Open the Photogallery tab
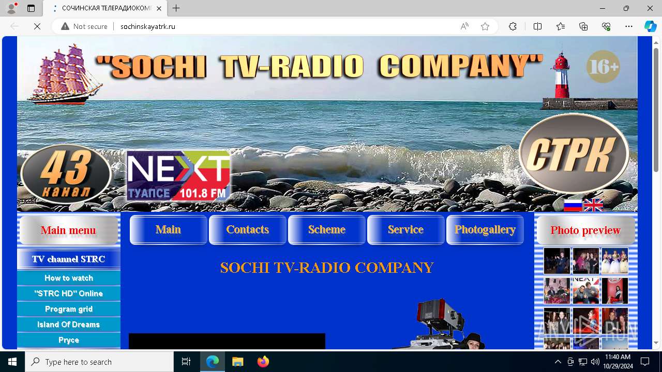662x372 pixels. [x=485, y=230]
